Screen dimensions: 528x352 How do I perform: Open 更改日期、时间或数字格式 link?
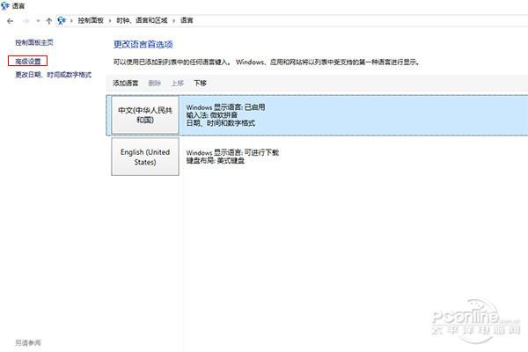[x=53, y=75]
